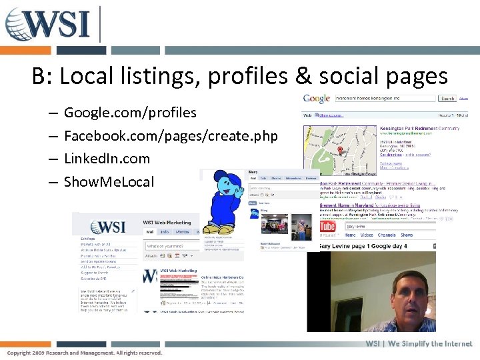Open the group photo thumbnail on Bluey's wall
480x360 pixels.
pos(274,224)
